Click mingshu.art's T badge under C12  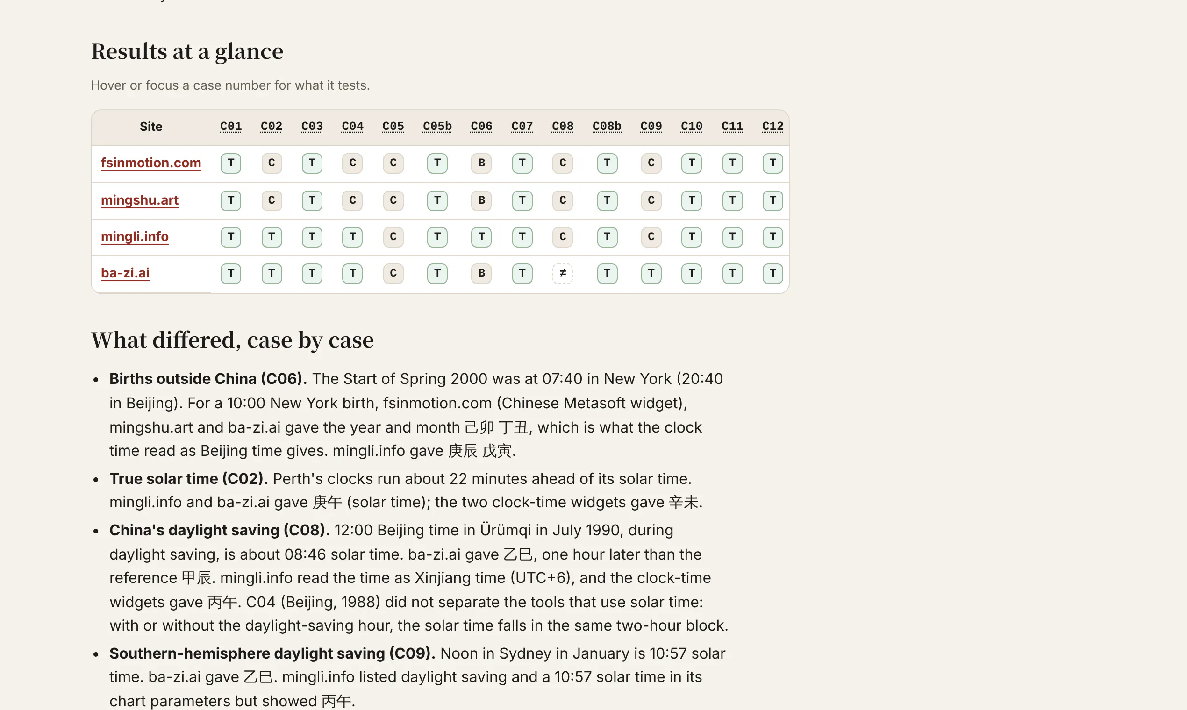click(x=772, y=200)
